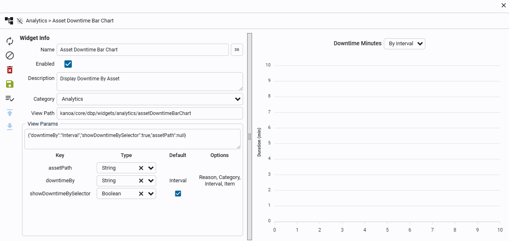Viewport: 509px width, 241px height.
Task: Click the Analytics > Asset Downtime Bar Chart breadcrumb
Action: point(70,21)
